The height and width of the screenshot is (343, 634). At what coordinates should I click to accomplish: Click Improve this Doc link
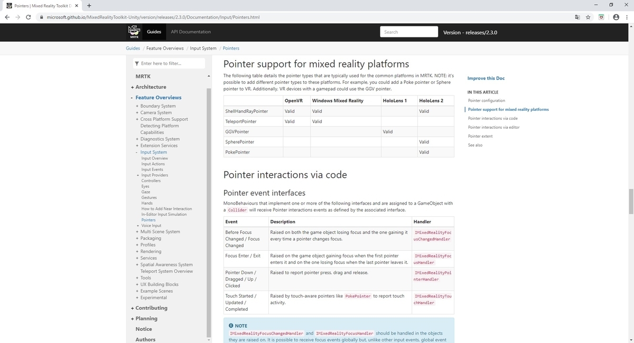tap(486, 78)
